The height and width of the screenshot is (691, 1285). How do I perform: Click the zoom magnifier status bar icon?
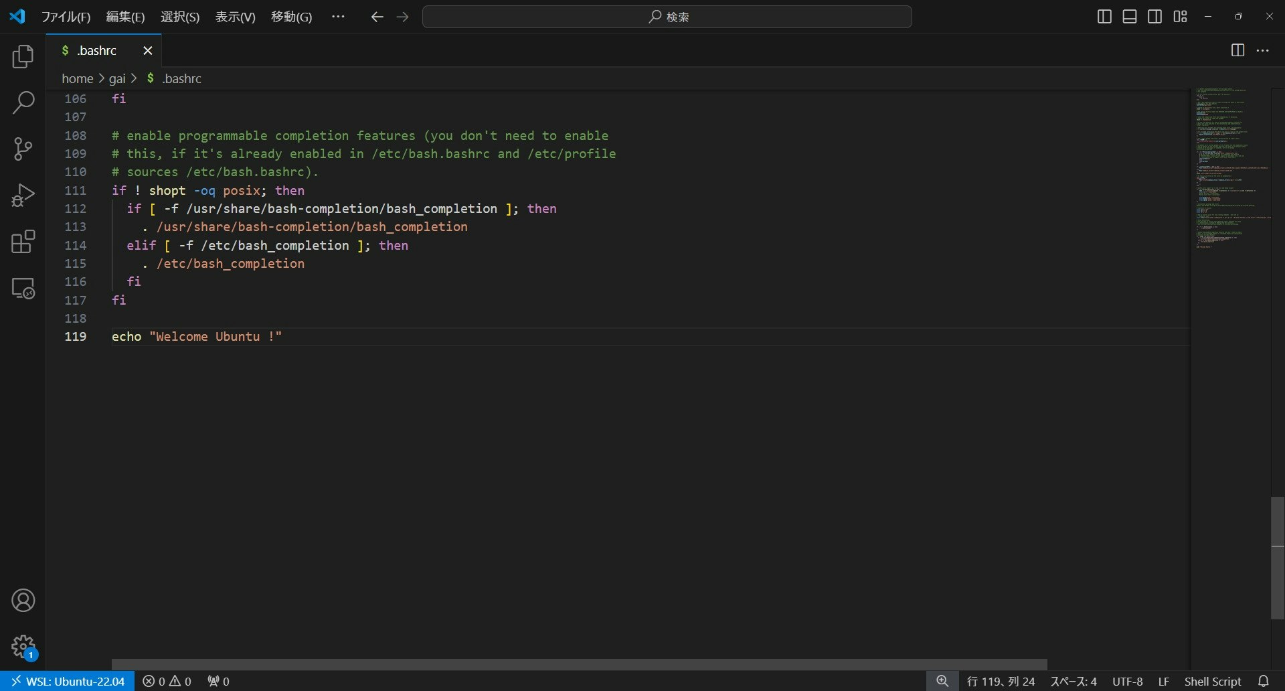pyautogui.click(x=942, y=681)
